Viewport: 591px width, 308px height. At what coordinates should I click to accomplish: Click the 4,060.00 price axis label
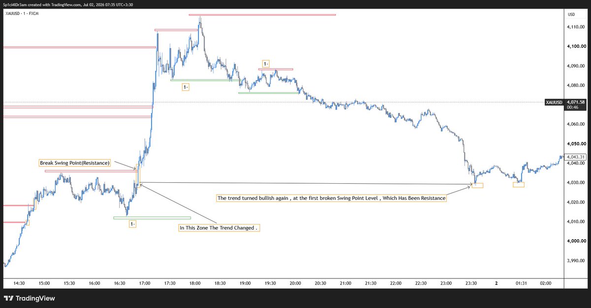[576, 124]
